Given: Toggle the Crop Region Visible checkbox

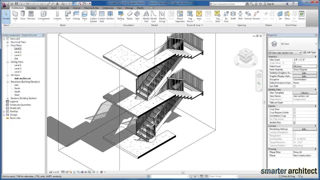Looking at the screenshot, I should [294, 113].
